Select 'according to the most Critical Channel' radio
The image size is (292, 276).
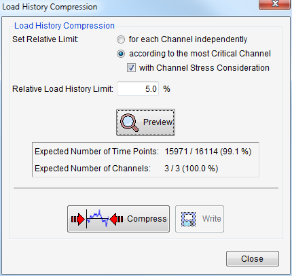pos(121,54)
